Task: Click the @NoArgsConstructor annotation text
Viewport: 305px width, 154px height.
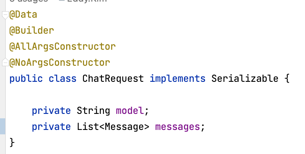Action: point(60,63)
